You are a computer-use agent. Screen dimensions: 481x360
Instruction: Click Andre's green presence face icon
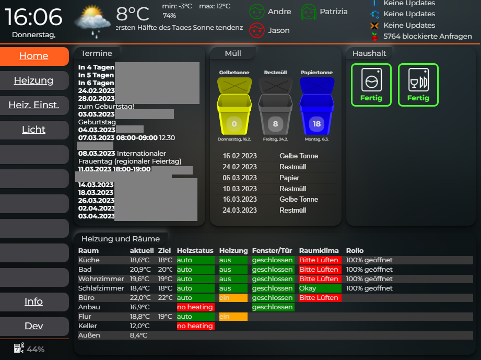[257, 11]
